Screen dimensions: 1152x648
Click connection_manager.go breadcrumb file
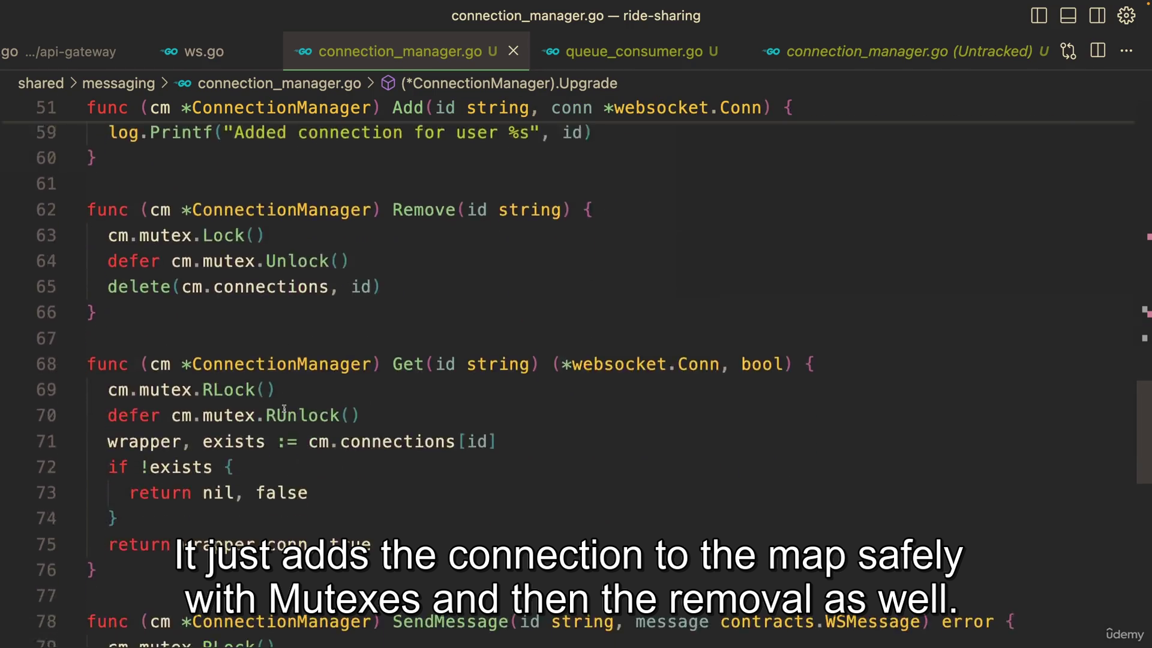coord(279,83)
